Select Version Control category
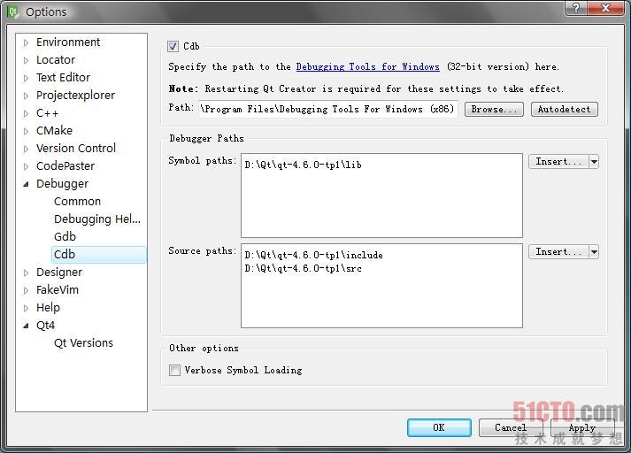This screenshot has width=631, height=453. (76, 149)
